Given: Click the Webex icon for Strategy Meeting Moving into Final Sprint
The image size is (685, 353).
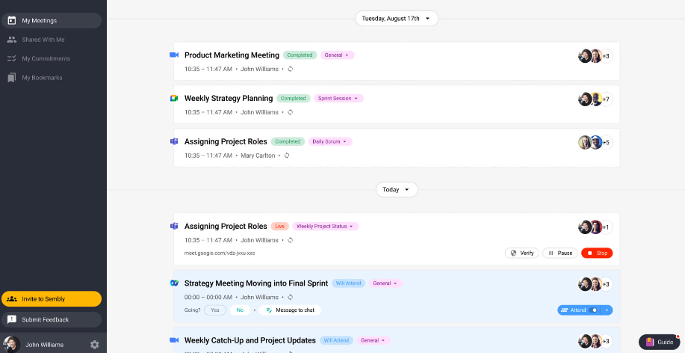Looking at the screenshot, I should 174,283.
